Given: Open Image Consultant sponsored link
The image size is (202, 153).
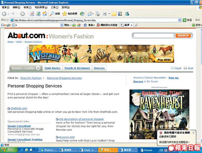Looking at the screenshot, I should coord(19,126).
